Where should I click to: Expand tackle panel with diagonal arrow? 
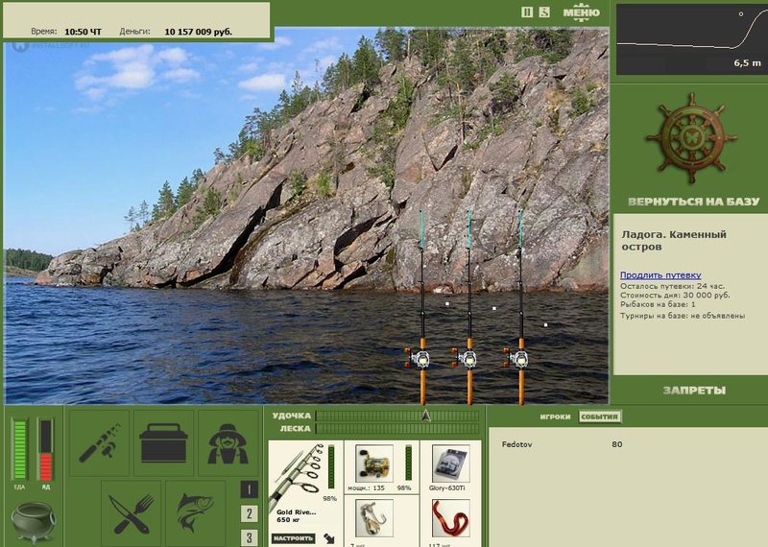click(329, 538)
